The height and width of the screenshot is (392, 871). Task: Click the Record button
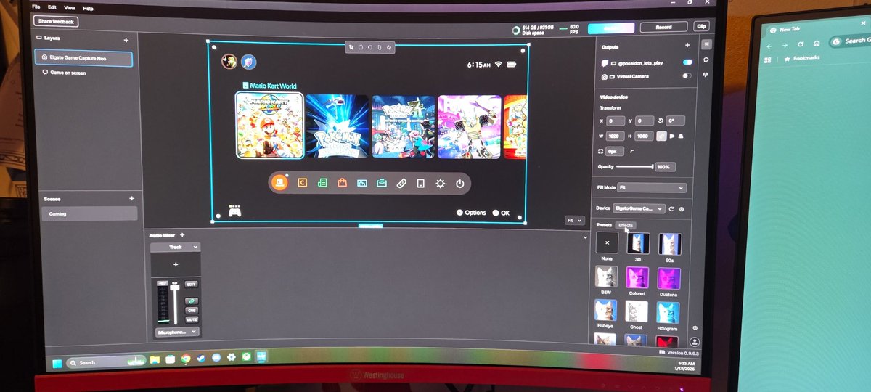663,28
